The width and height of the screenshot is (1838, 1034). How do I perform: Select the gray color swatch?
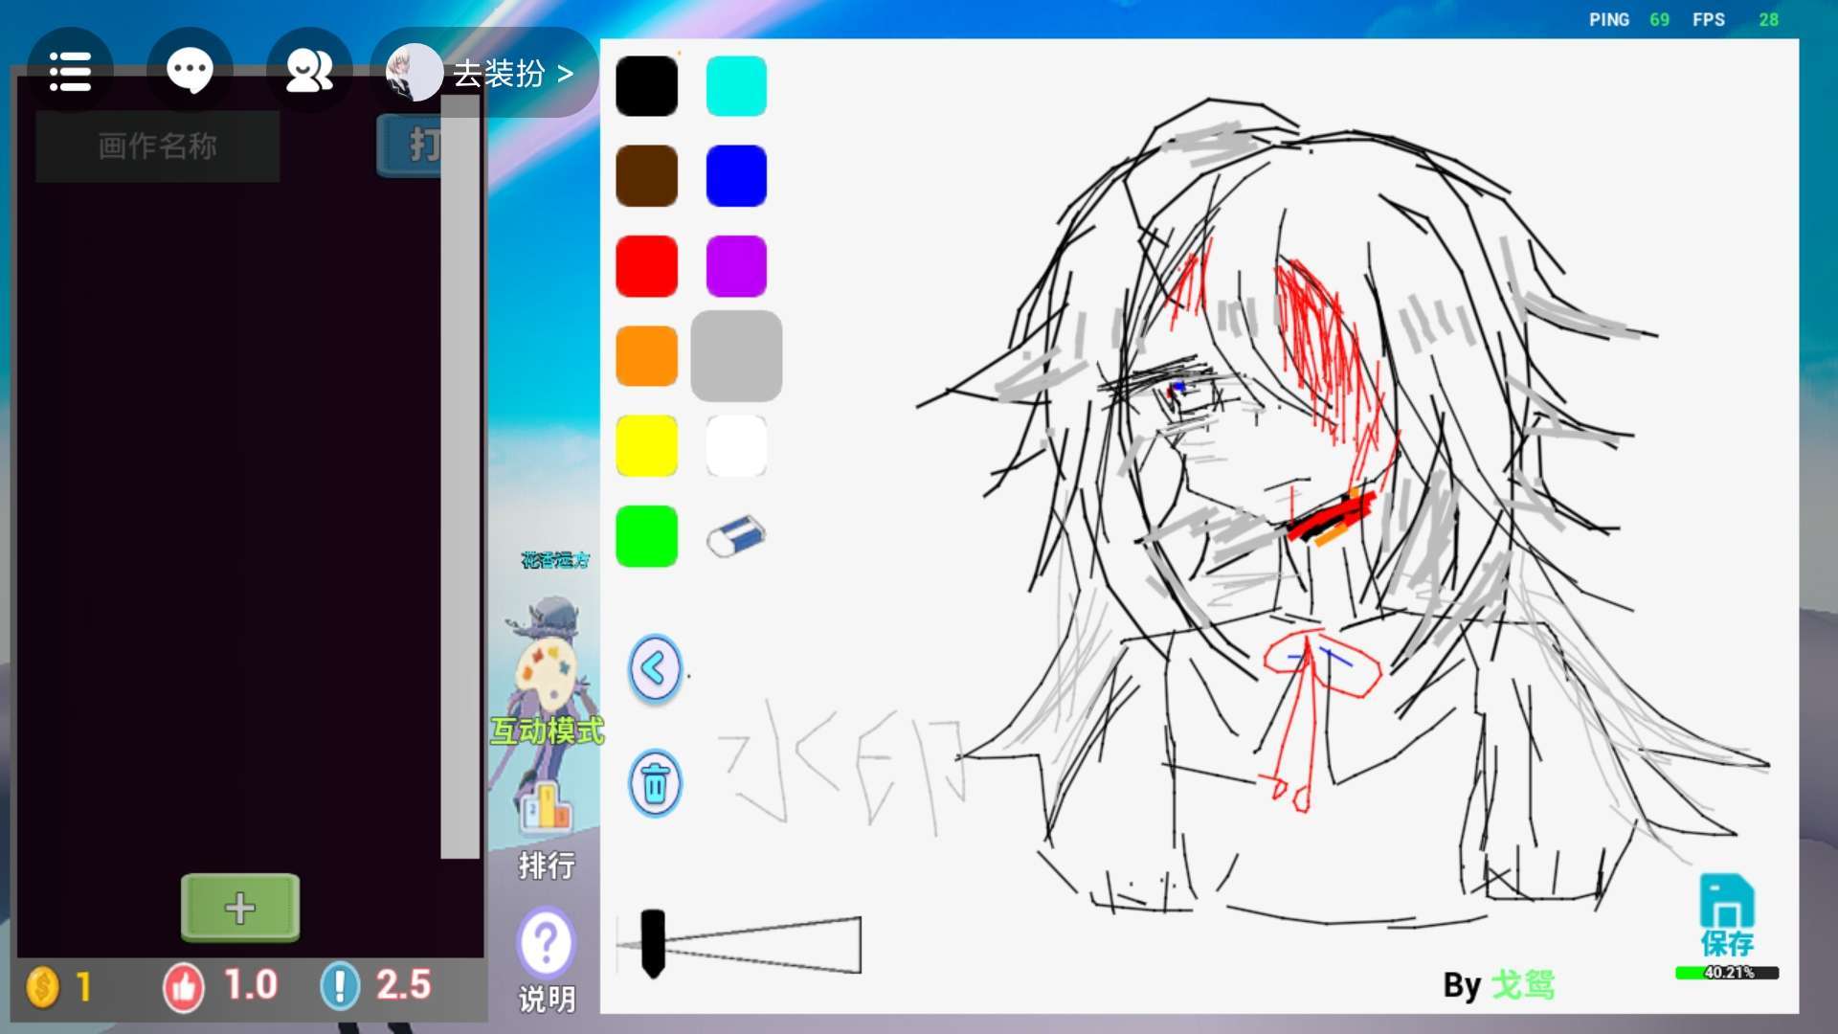pos(735,356)
